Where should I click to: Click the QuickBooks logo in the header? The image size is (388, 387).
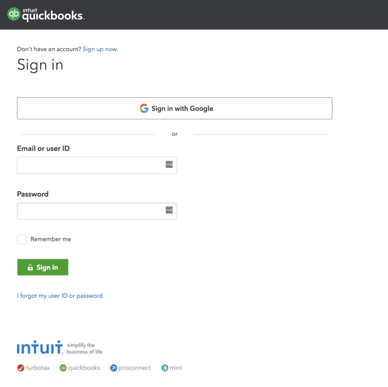tap(45, 14)
